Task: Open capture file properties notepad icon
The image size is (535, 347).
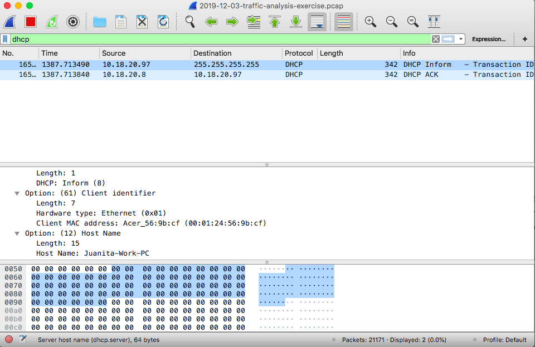Action: tap(23, 339)
